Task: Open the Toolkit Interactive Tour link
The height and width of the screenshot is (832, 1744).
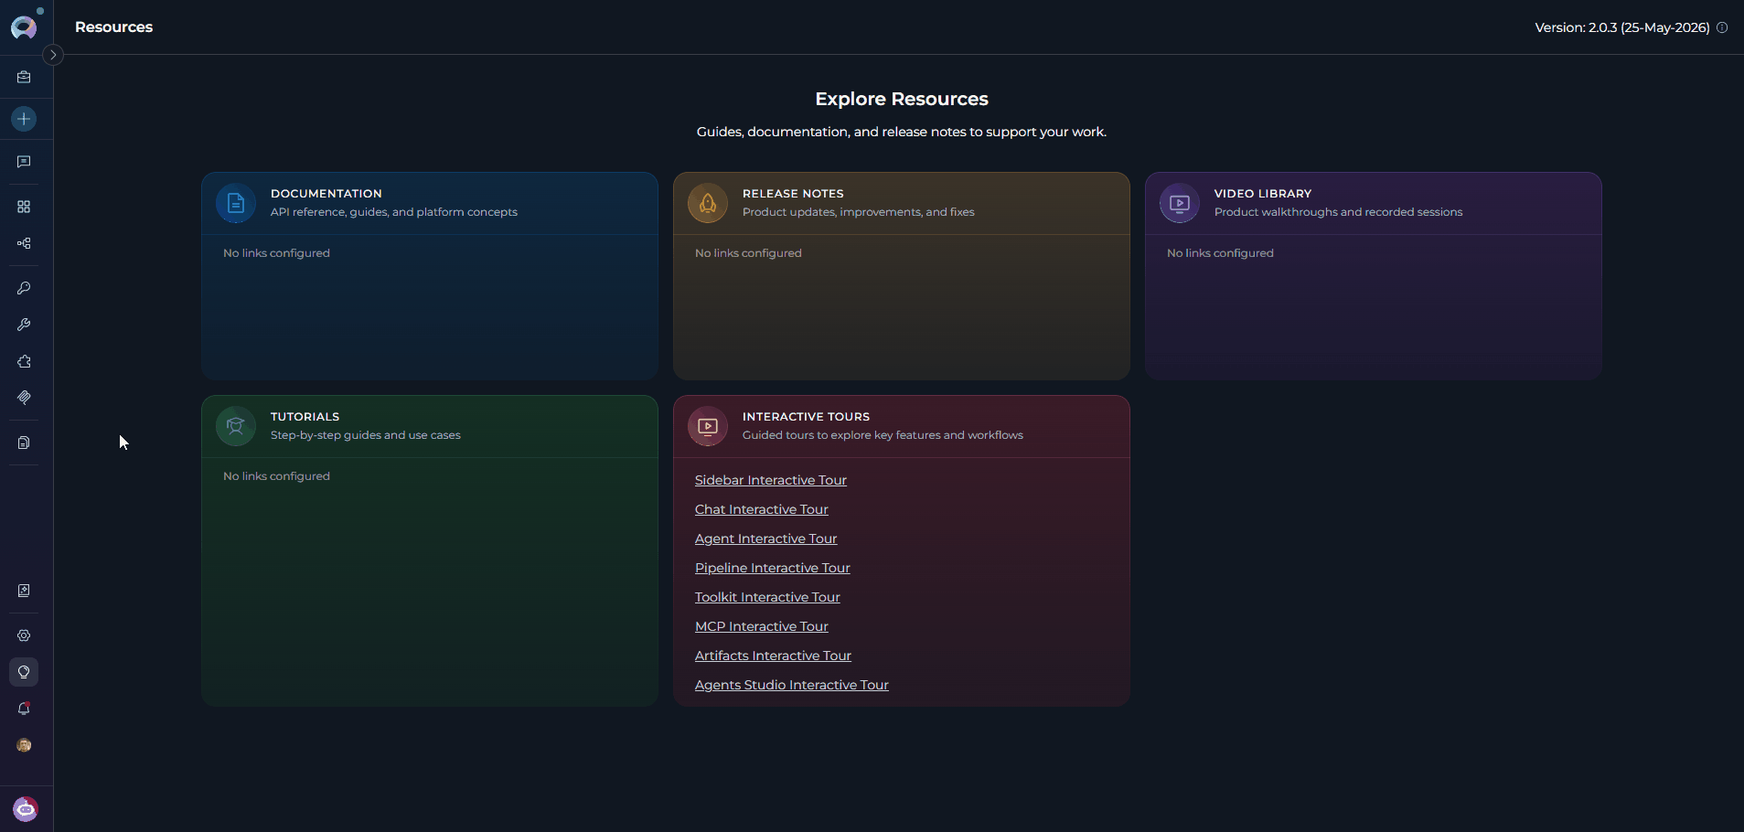Action: [x=767, y=597]
